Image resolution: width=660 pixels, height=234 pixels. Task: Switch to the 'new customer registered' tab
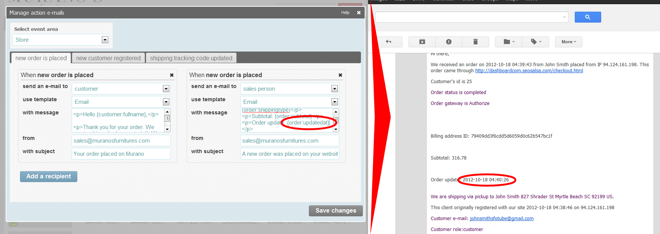108,58
